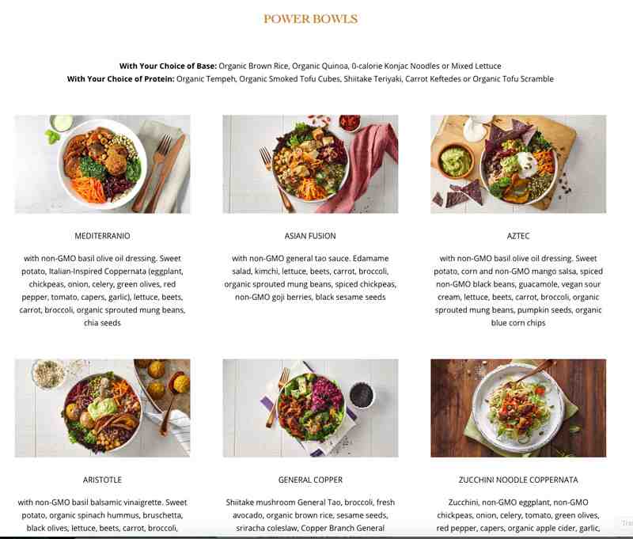
Task: Click the 'With Your Choice of Base' line
Action: click(310, 66)
